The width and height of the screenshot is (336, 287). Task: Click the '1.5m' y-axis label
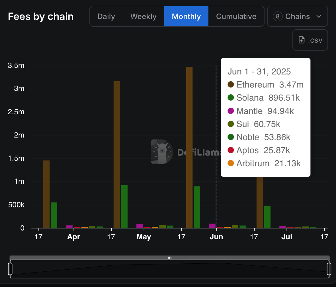(16, 159)
